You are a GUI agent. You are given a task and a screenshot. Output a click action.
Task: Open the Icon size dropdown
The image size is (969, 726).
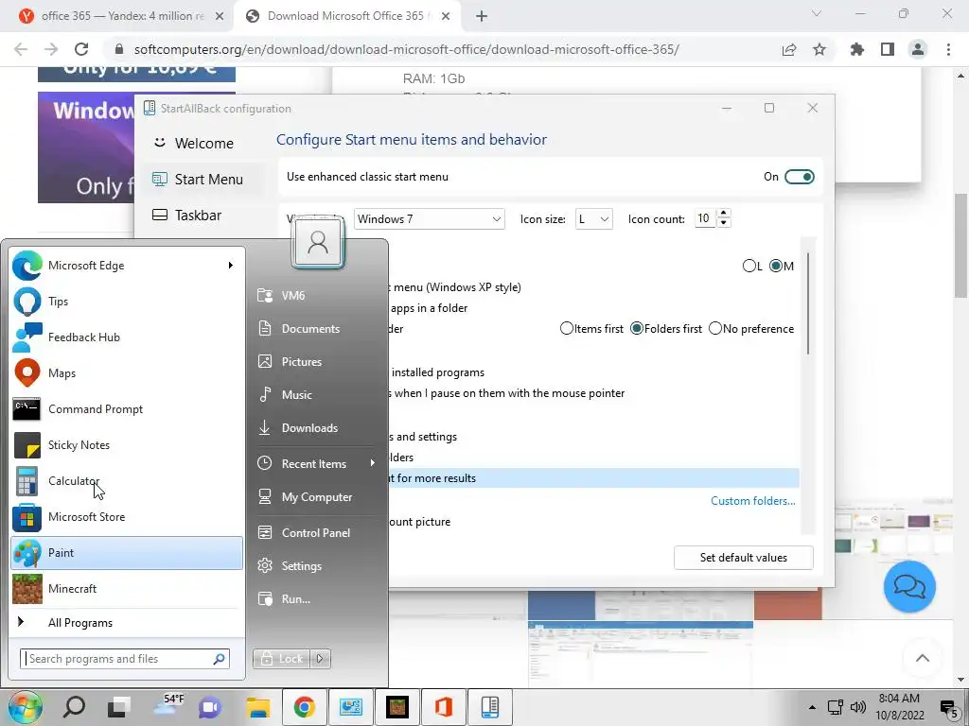coord(593,219)
